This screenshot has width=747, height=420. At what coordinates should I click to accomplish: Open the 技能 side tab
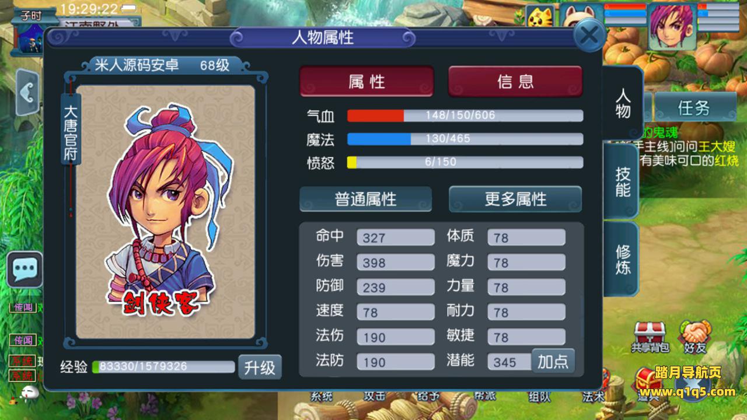(622, 181)
